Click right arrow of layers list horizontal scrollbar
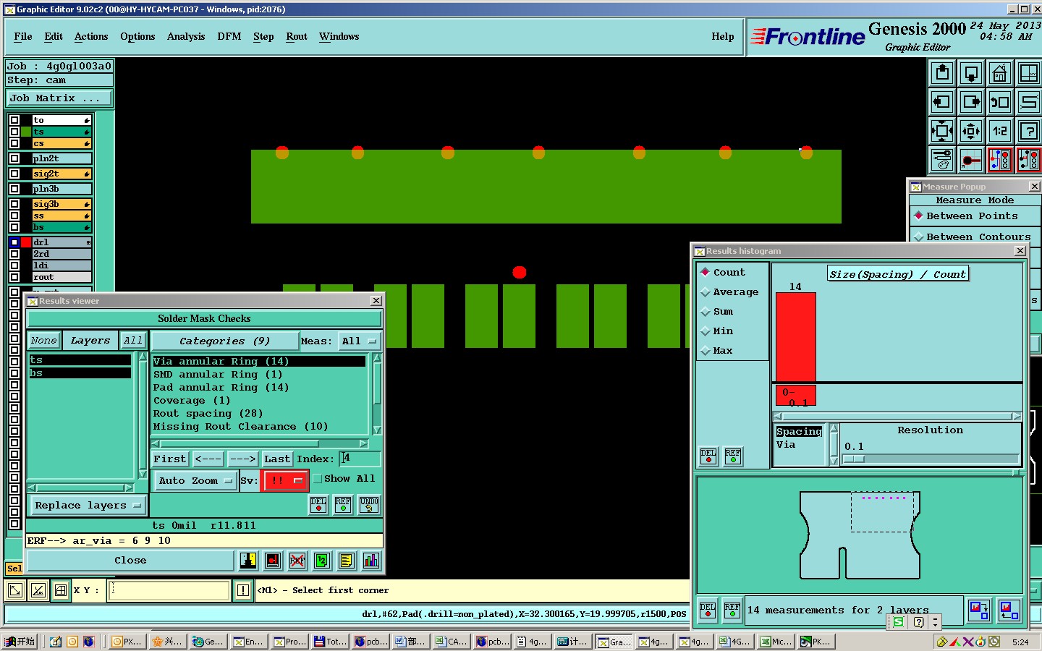 (x=129, y=488)
